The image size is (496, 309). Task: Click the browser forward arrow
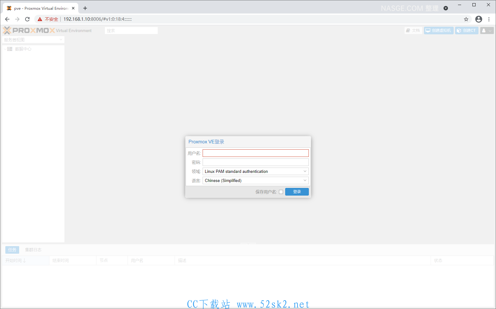click(17, 19)
